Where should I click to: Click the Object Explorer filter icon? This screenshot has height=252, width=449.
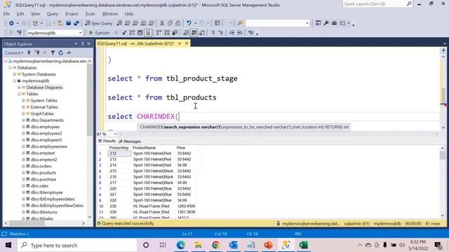[53, 53]
